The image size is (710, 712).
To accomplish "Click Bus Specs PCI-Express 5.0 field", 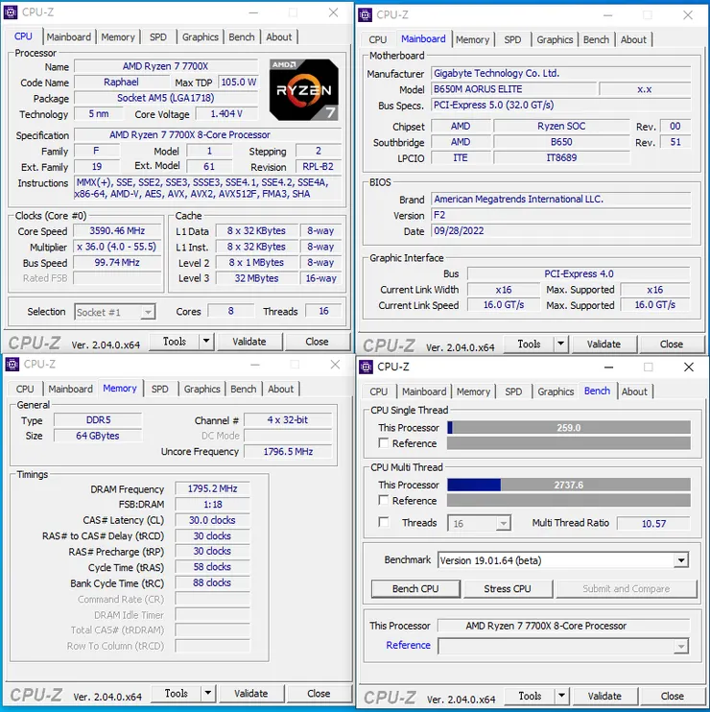I will pos(560,105).
